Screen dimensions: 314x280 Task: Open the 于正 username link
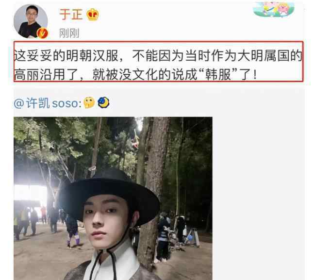[71, 15]
